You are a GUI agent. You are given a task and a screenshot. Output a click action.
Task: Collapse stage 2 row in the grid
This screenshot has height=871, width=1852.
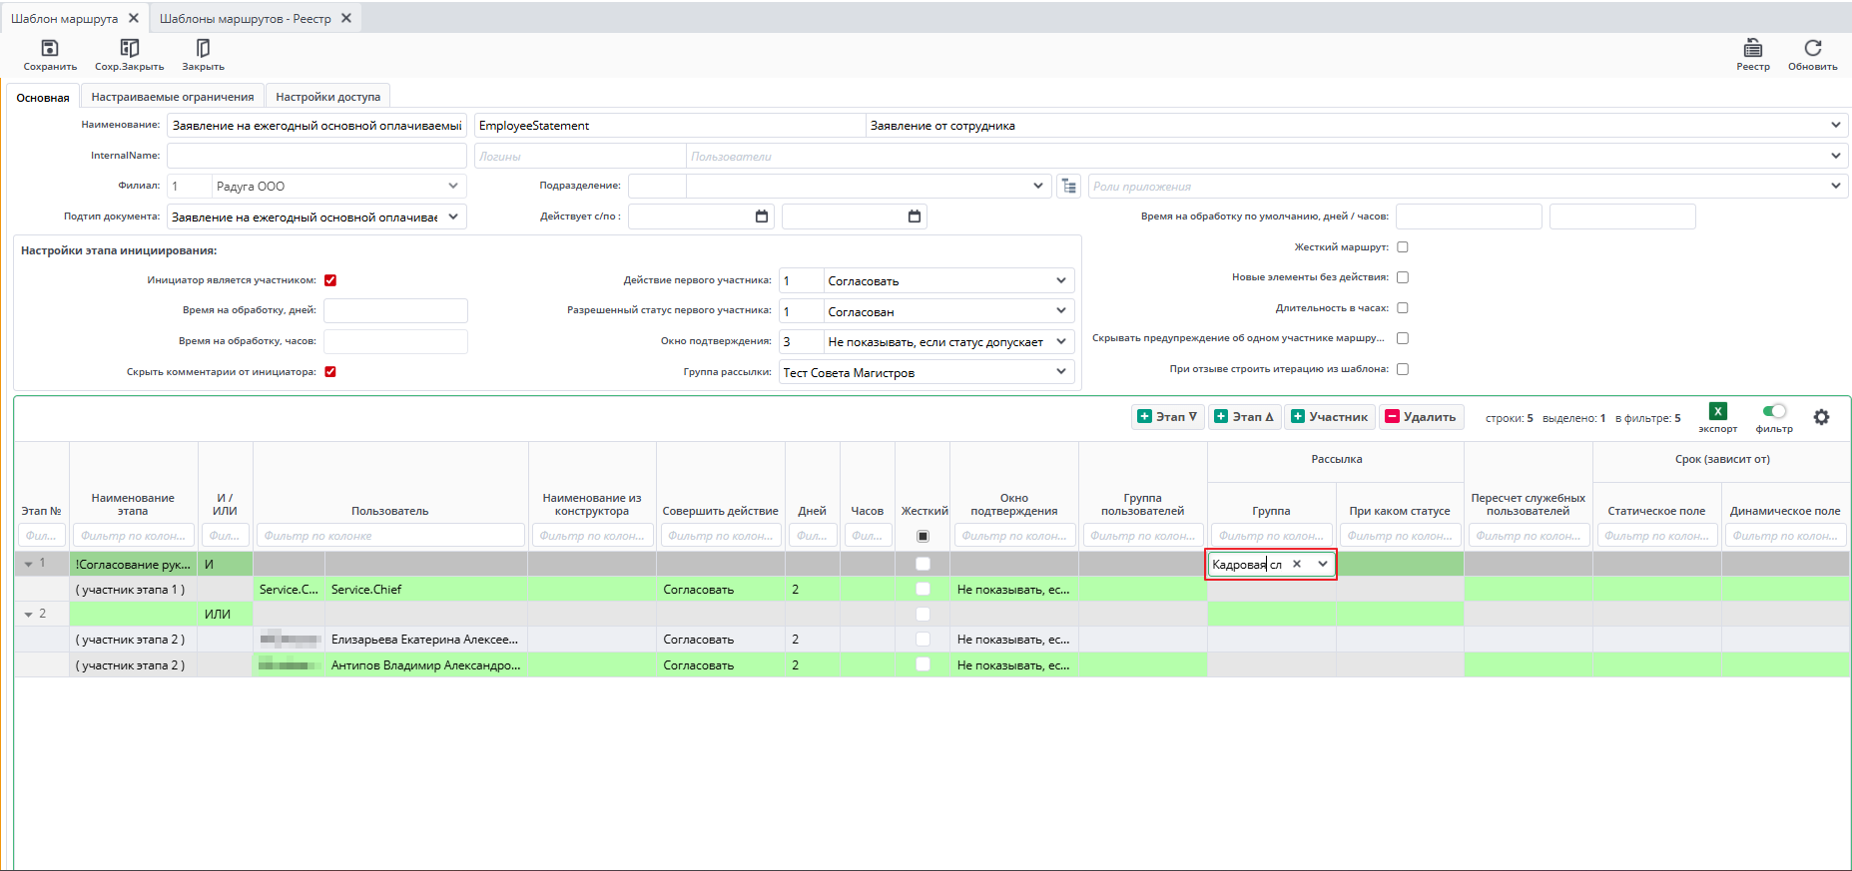click(29, 615)
